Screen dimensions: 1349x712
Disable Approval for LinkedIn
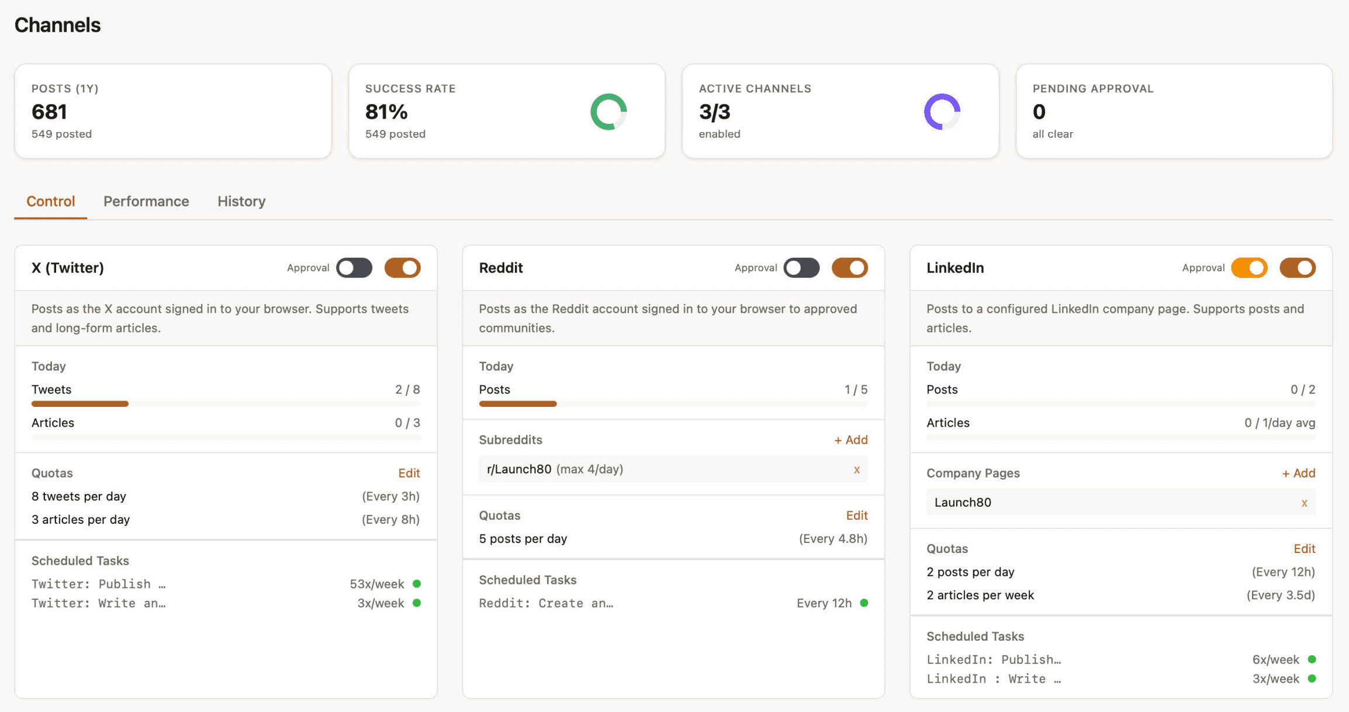[x=1249, y=268]
